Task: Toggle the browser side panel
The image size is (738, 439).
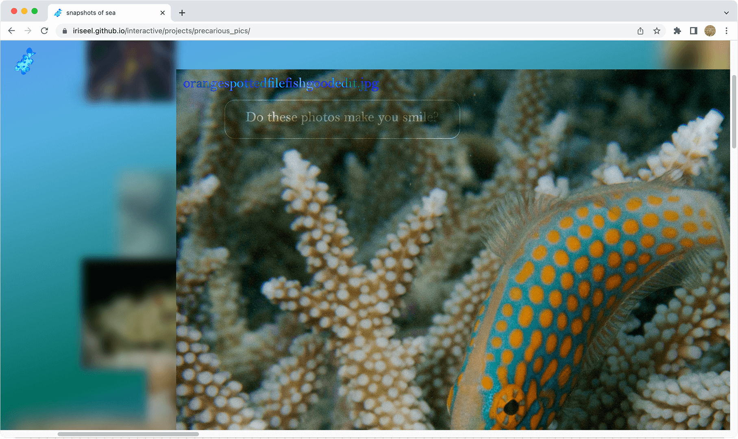Action: (694, 31)
